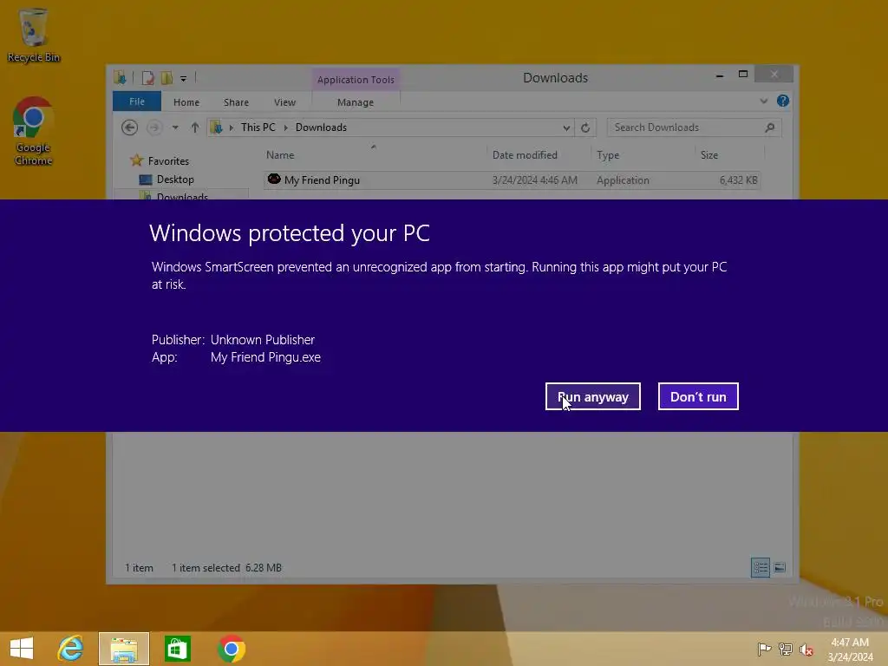
Task: Click the search magnifier icon
Action: (770, 127)
